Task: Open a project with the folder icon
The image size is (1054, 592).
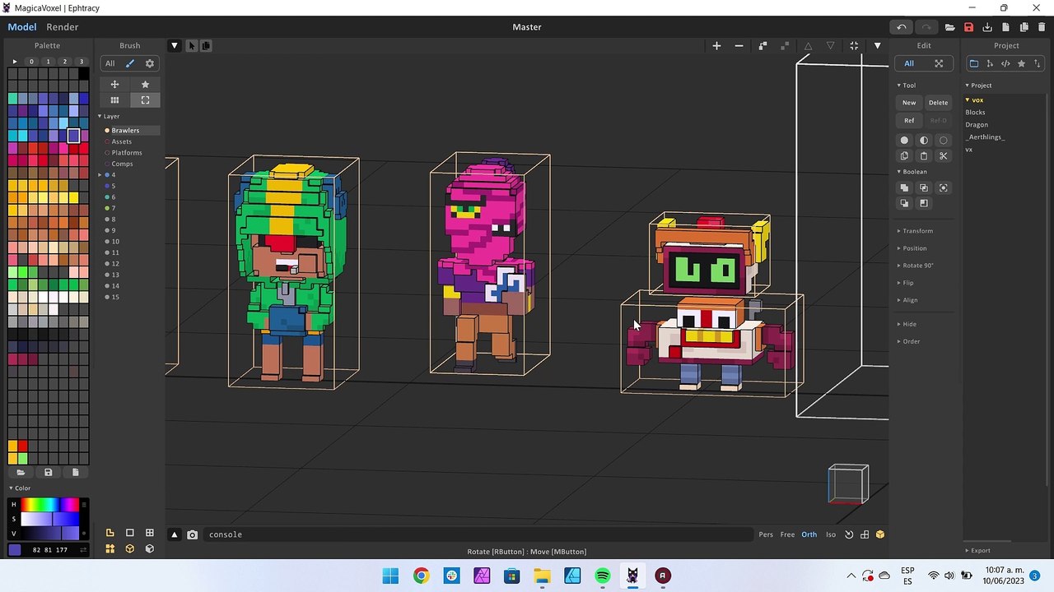Action: pyautogui.click(x=950, y=27)
